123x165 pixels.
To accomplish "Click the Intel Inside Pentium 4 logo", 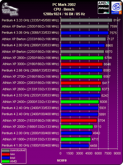I will click(116, 8).
